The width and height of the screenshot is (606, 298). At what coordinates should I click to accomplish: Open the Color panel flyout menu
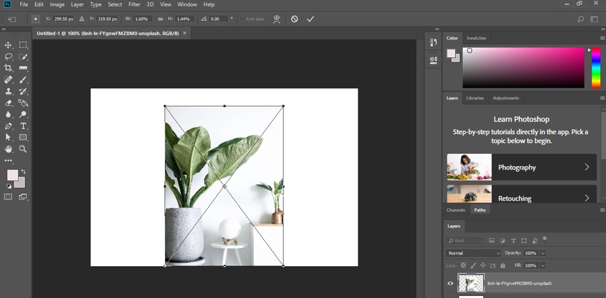602,38
